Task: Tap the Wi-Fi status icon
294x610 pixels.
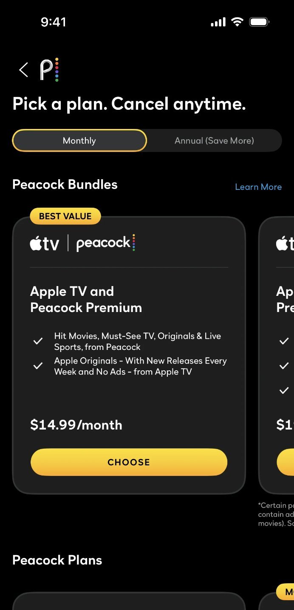Action: (237, 22)
